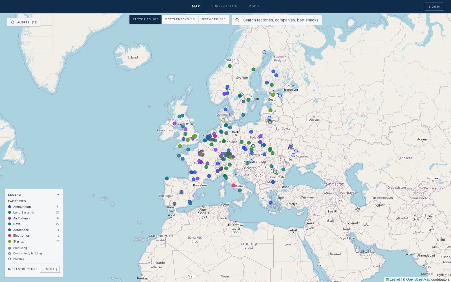Screen dimensions: 451x282
Task: Open the OpenStreetMap attribution link
Action: pos(418,279)
